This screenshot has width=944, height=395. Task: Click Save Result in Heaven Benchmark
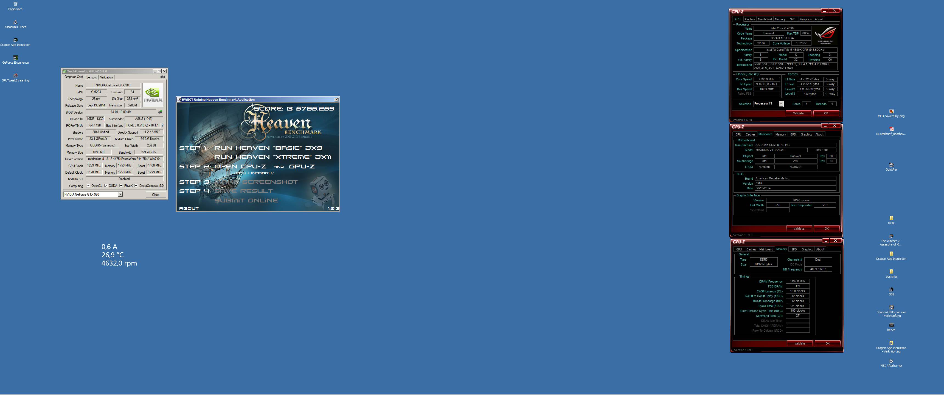pos(243,191)
